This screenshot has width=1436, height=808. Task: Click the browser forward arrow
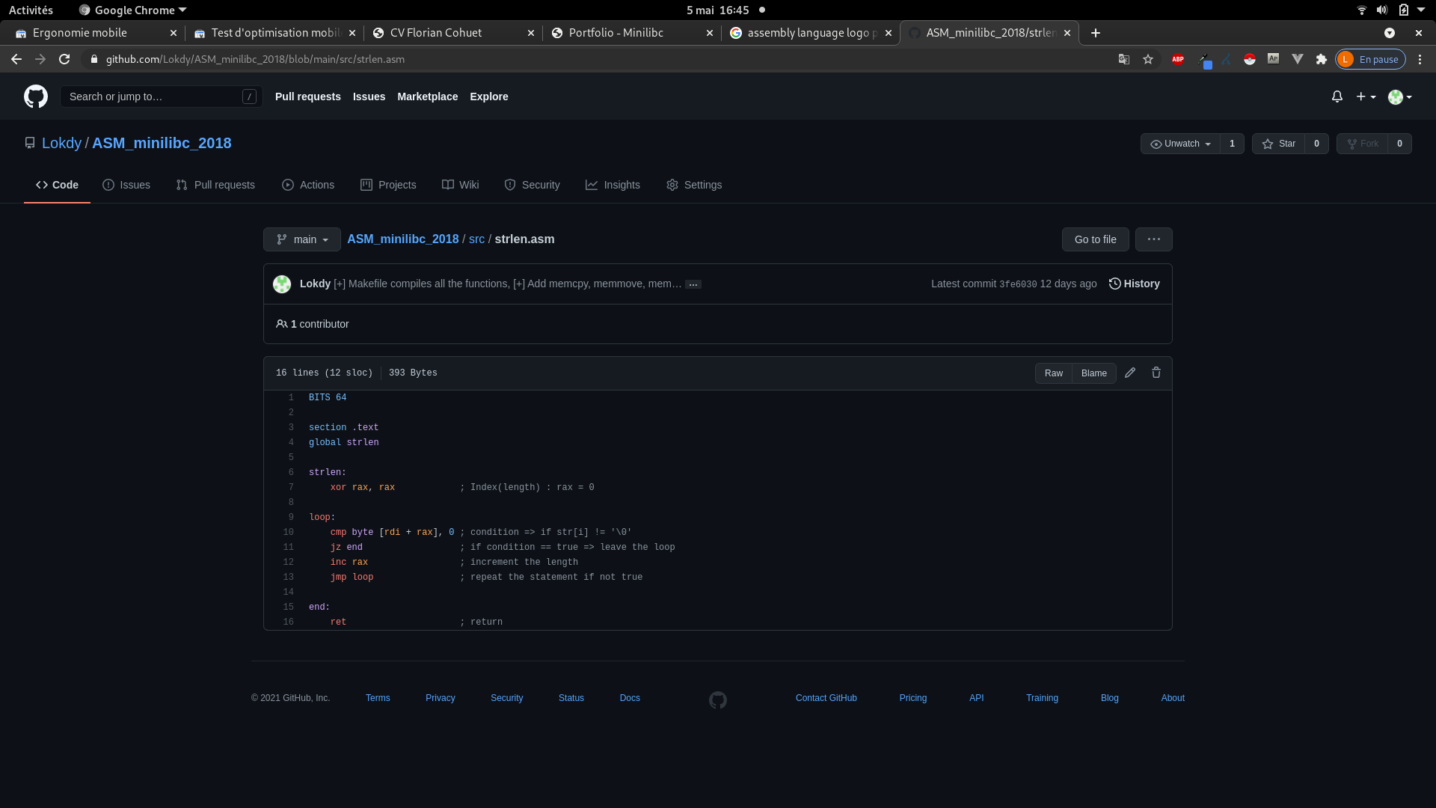click(40, 59)
